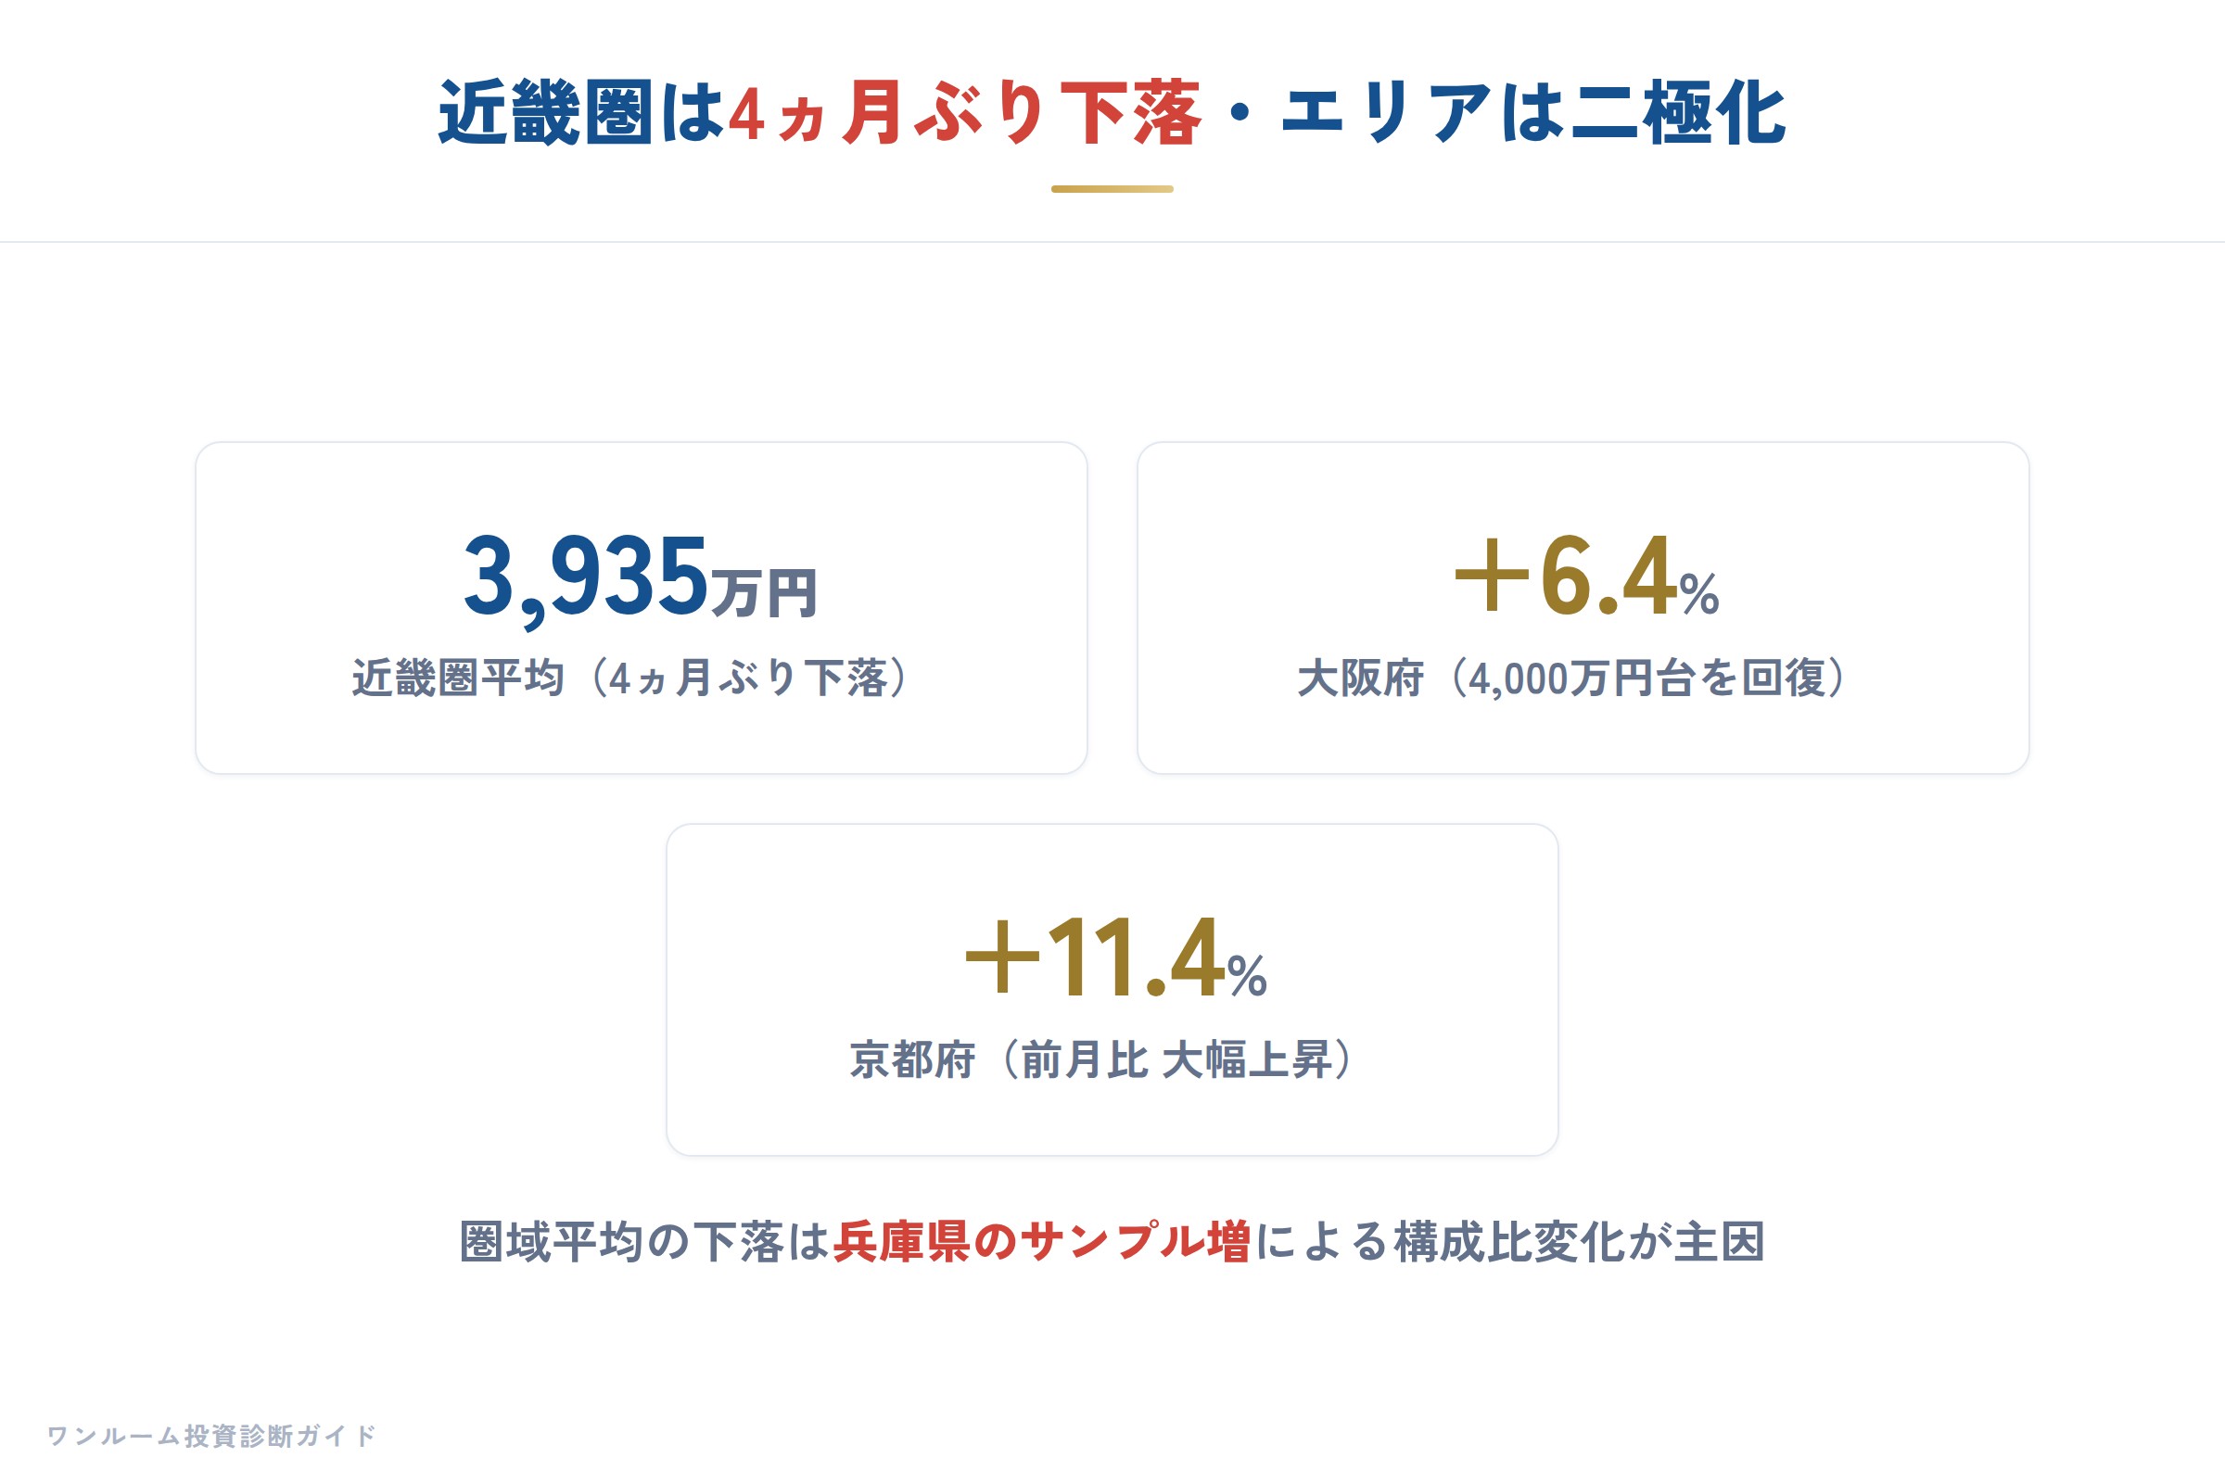Select the Osaka prefecture stat card
This screenshot has height=1483, width=2225.
pyautogui.click(x=1583, y=608)
